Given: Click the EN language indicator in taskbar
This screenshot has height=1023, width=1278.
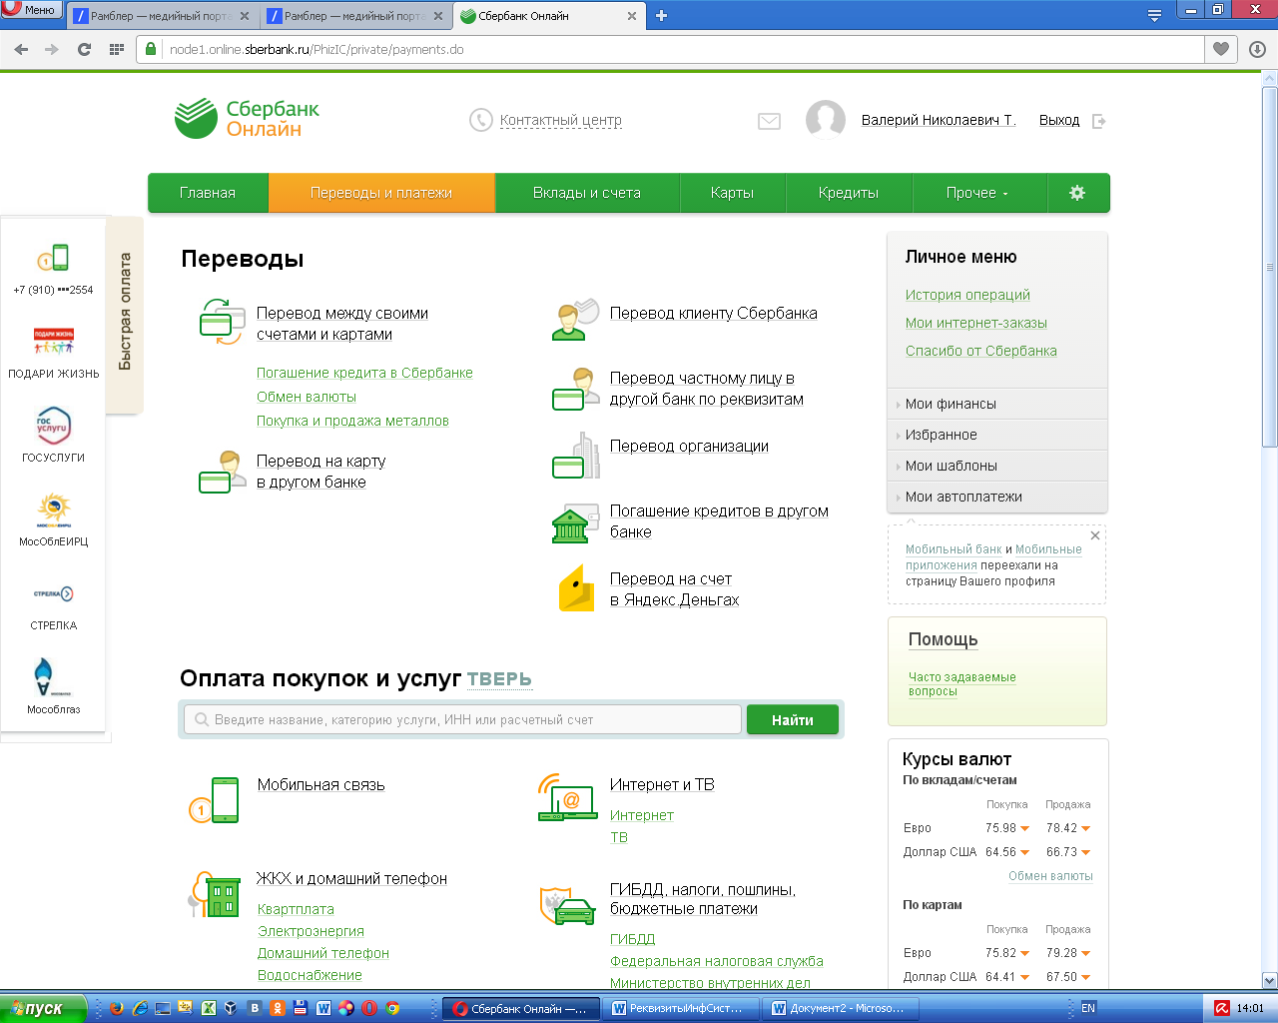Looking at the screenshot, I should pos(1088,1008).
